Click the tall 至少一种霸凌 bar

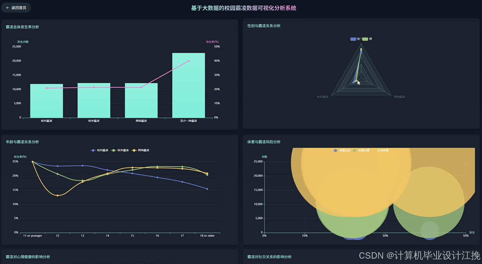(x=189, y=85)
